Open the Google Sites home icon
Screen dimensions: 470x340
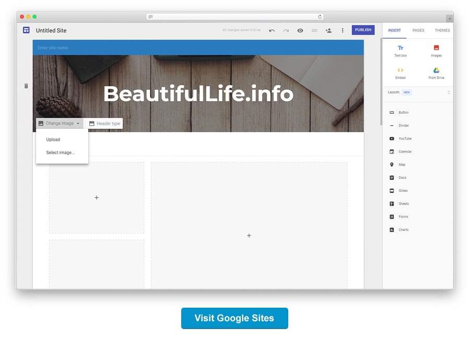(x=26, y=30)
